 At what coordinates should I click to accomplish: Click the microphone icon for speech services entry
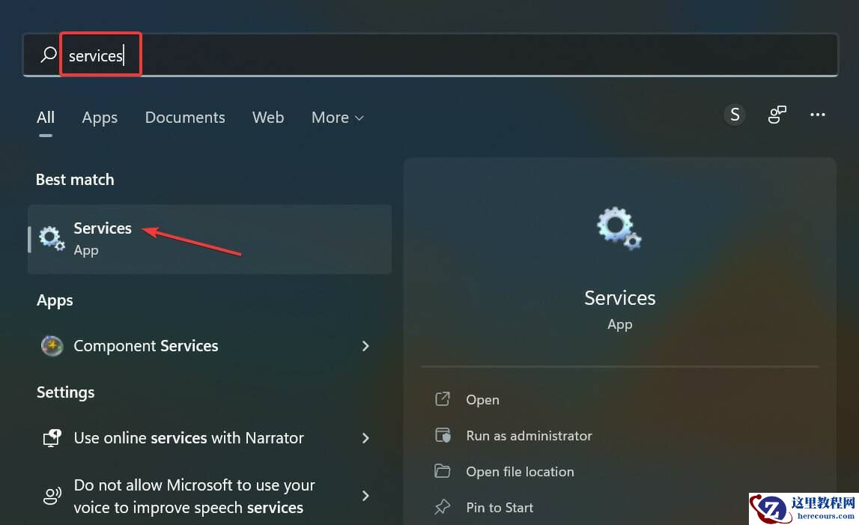pyautogui.click(x=51, y=496)
